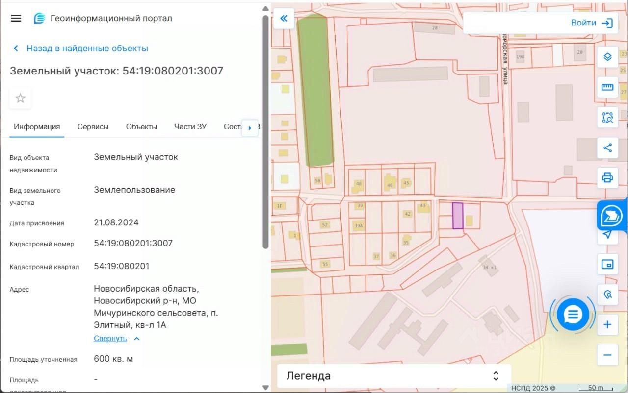Click the location arrow navigation icon
628x393 pixels.
coord(607,235)
